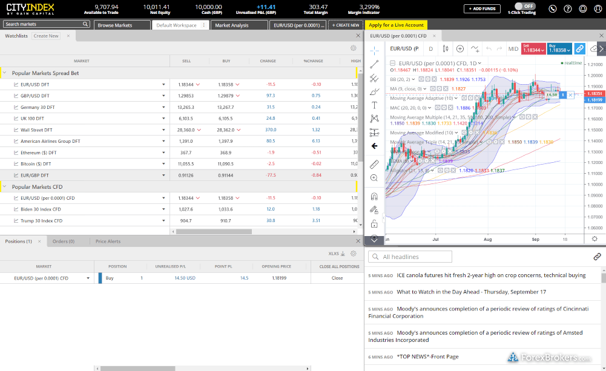This screenshot has width=606, height=371.
Task: Click the All headlines search field
Action: [x=410, y=257]
